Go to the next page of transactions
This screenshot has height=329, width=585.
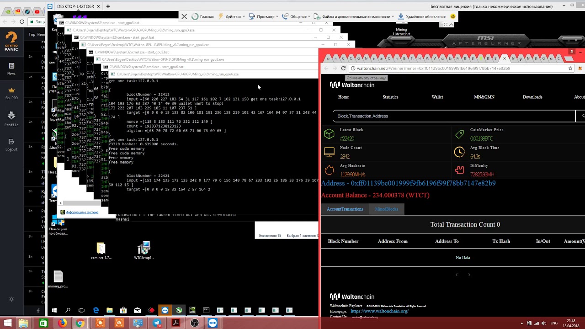[x=469, y=275]
